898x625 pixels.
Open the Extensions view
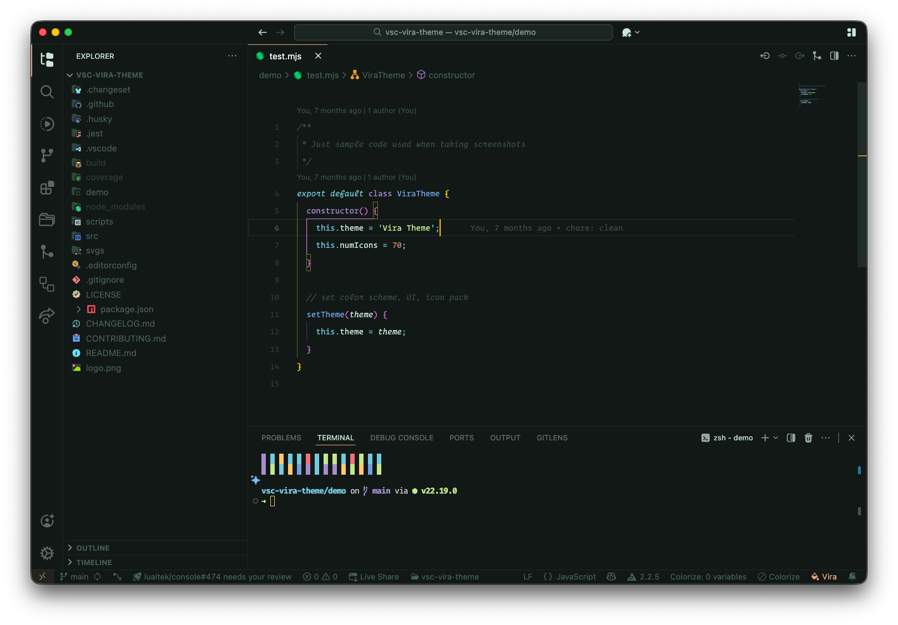pos(47,188)
